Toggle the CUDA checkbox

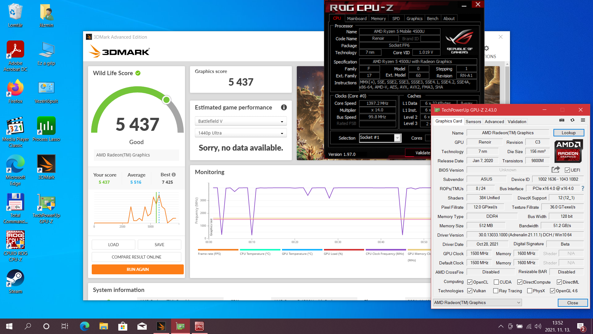(496, 282)
